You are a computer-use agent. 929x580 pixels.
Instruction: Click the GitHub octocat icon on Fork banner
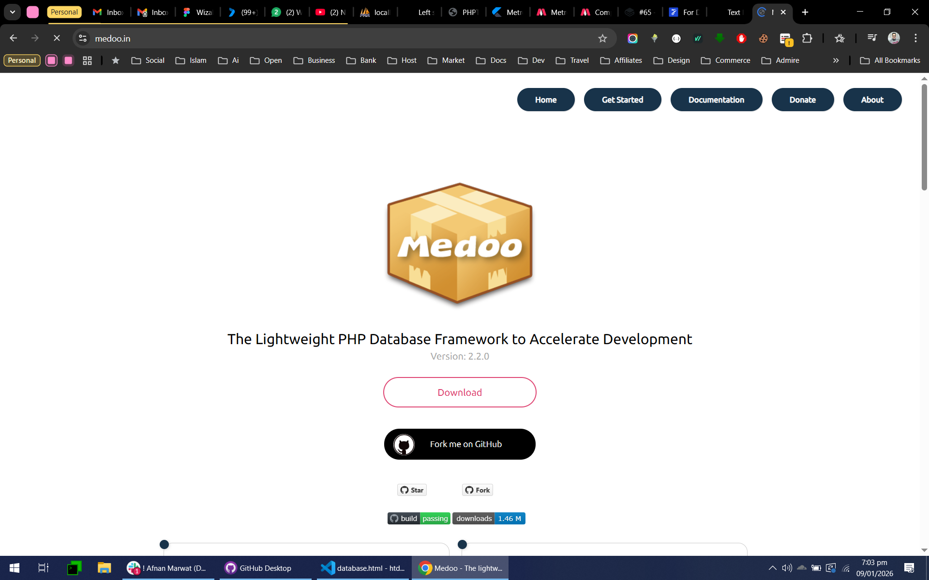404,444
